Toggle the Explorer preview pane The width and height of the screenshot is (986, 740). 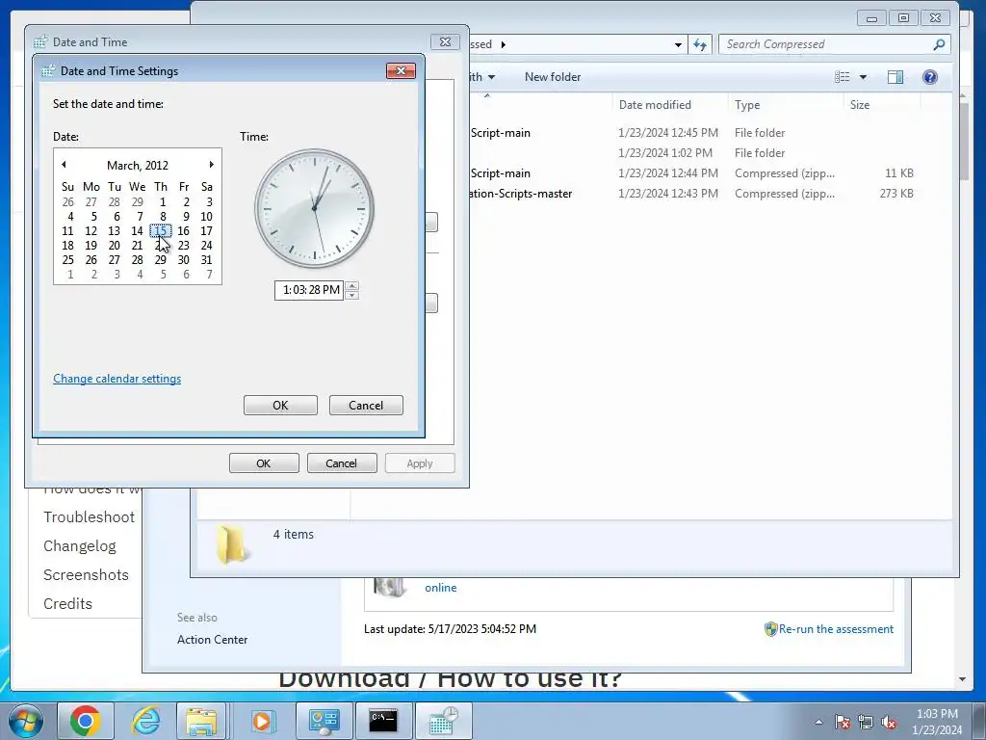click(x=895, y=77)
